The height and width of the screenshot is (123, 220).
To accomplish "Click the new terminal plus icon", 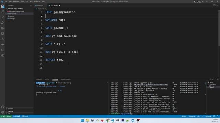I will (210, 79).
